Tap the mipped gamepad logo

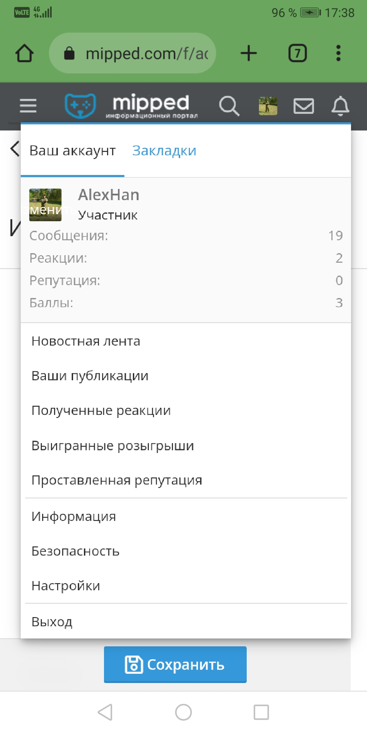coord(81,106)
